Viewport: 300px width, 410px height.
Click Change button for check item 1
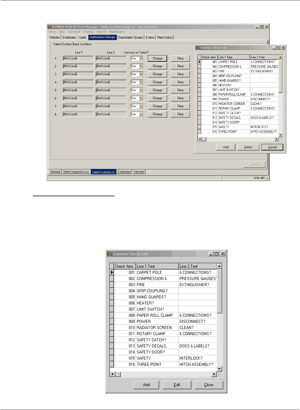click(157, 58)
